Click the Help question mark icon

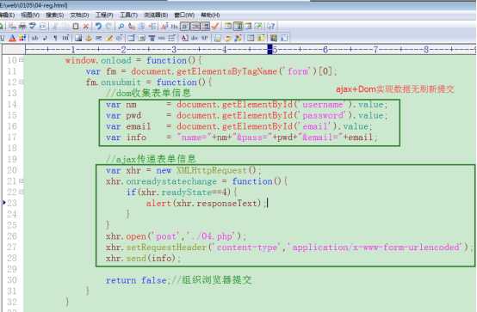271,27
